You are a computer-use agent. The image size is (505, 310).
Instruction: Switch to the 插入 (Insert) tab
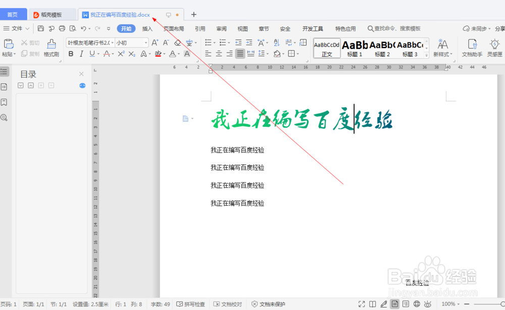click(x=147, y=29)
